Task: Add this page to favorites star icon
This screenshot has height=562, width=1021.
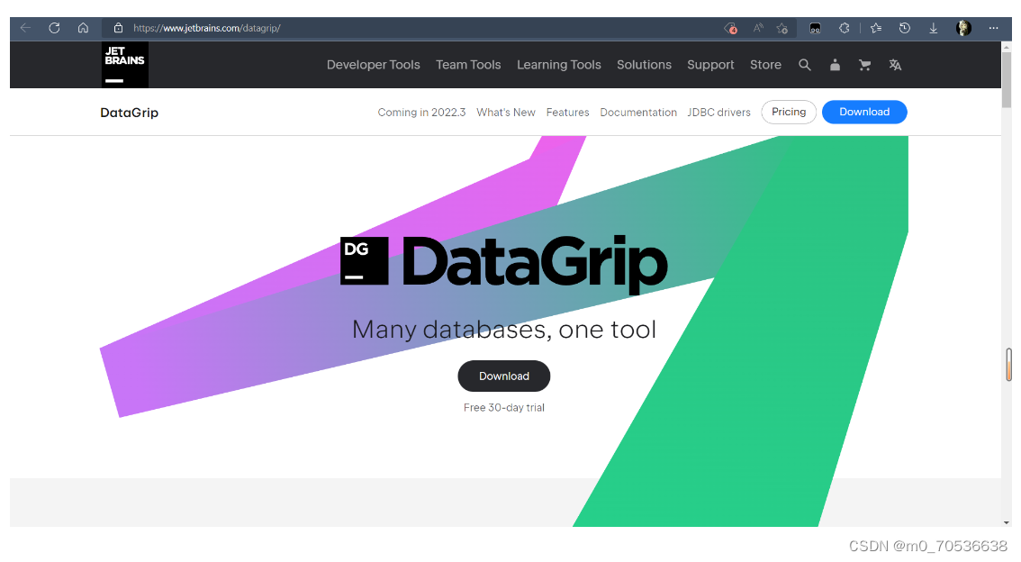Action: pos(782,28)
